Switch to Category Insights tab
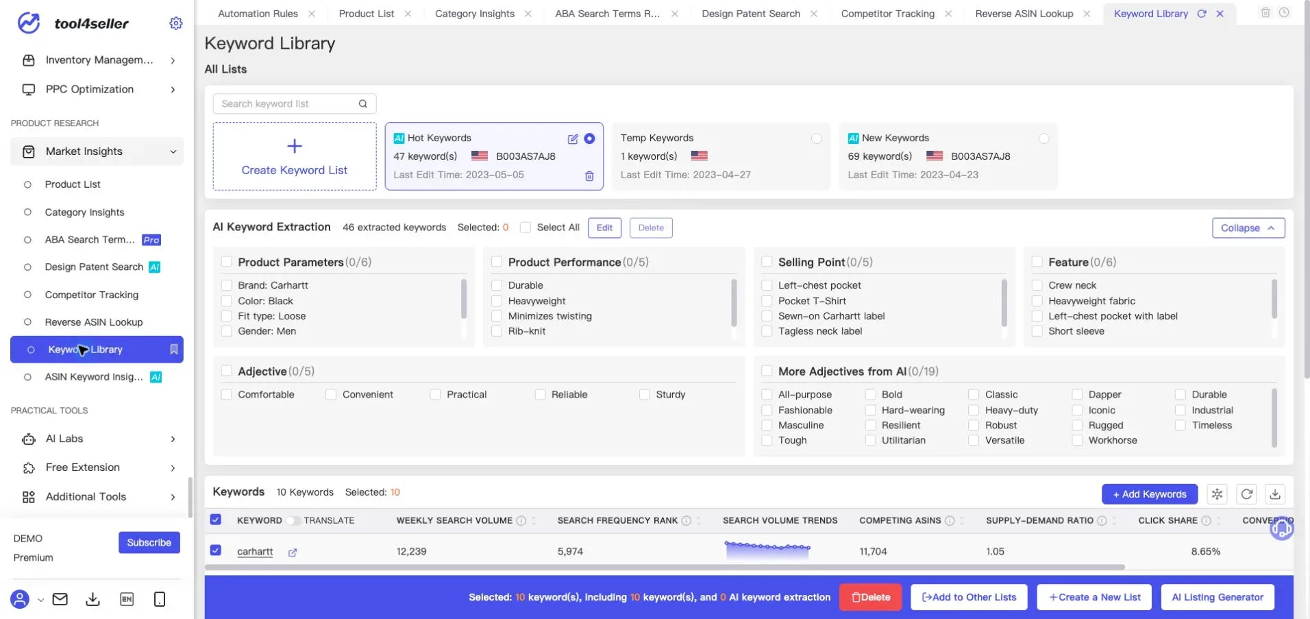The width and height of the screenshot is (1310, 619). pos(475,14)
